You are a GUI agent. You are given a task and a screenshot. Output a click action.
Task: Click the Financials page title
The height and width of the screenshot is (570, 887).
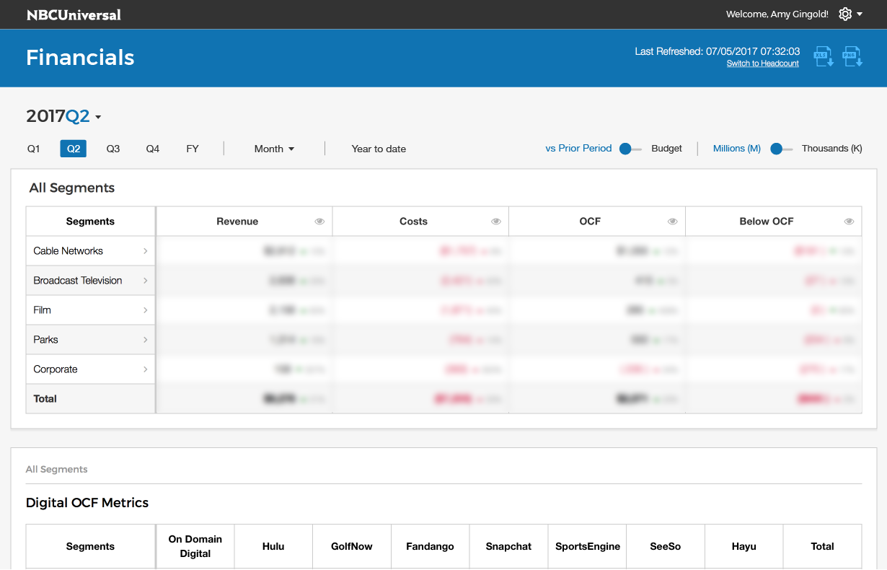[80, 58]
